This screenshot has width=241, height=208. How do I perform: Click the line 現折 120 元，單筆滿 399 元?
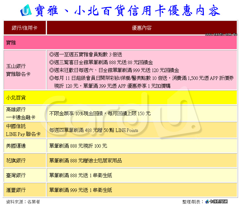point(112,86)
